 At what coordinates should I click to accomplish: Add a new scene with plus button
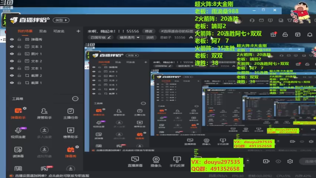click(x=78, y=31)
